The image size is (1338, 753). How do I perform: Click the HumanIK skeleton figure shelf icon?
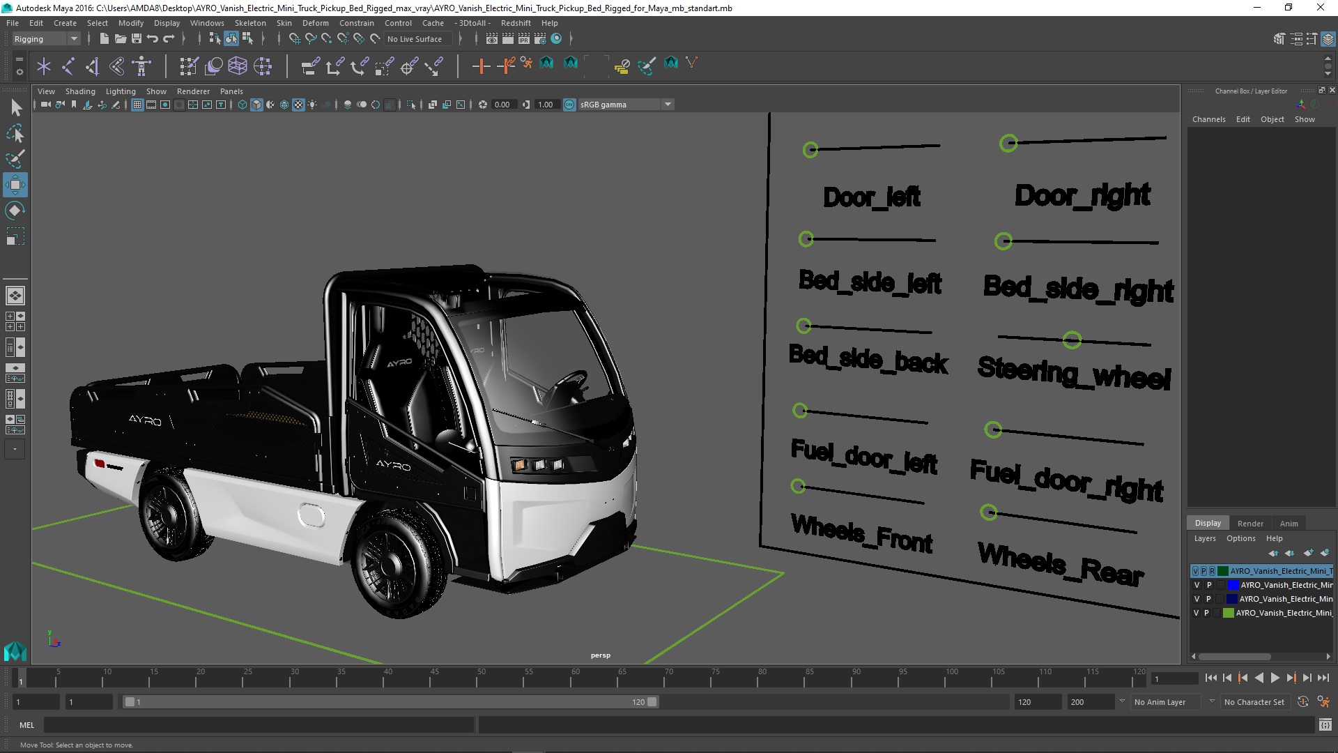click(141, 66)
